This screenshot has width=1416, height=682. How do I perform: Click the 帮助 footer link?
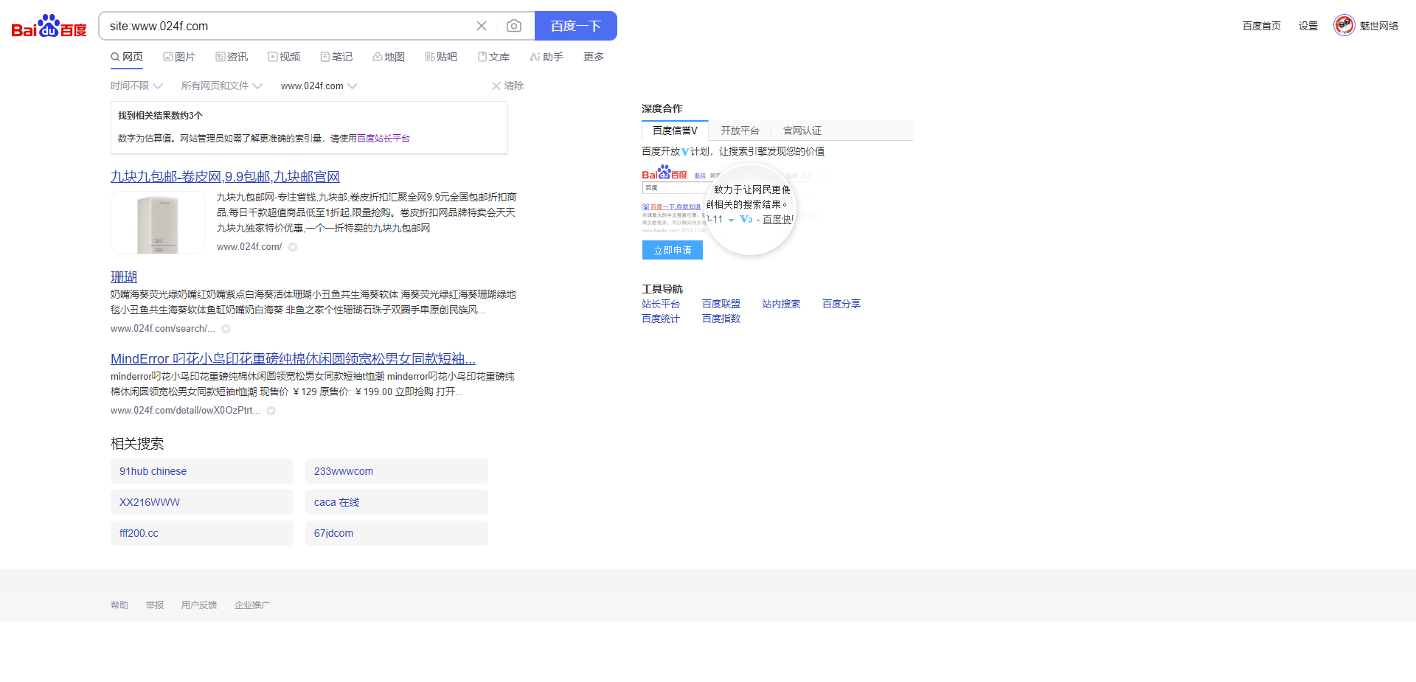(119, 605)
